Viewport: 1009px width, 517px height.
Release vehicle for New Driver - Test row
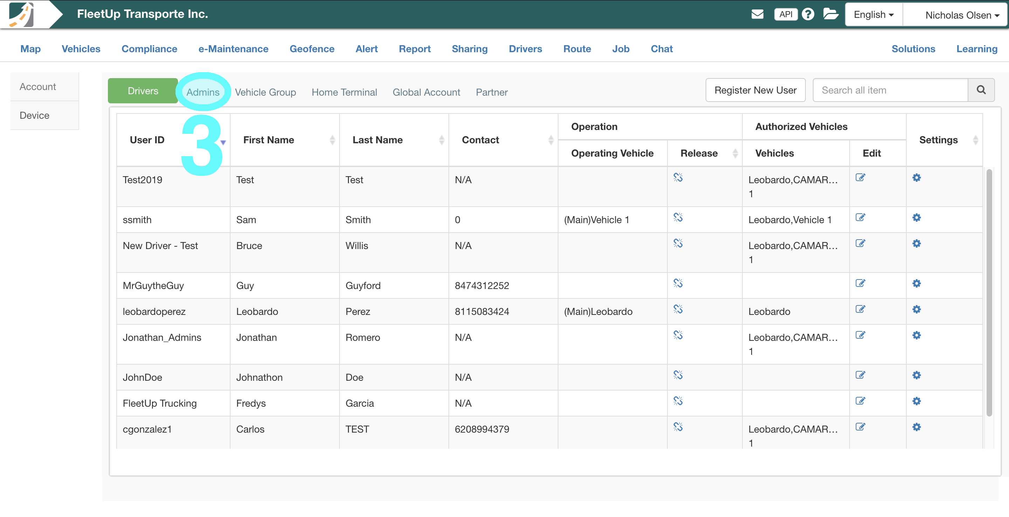click(678, 243)
